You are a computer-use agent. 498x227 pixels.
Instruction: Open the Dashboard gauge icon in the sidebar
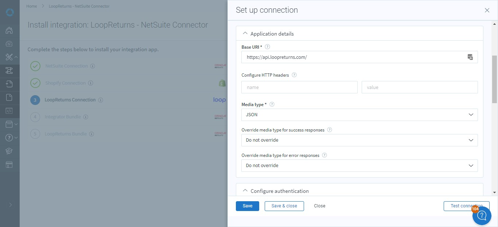pos(9,44)
